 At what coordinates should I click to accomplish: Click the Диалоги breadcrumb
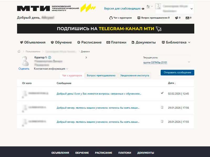tap(85, 52)
